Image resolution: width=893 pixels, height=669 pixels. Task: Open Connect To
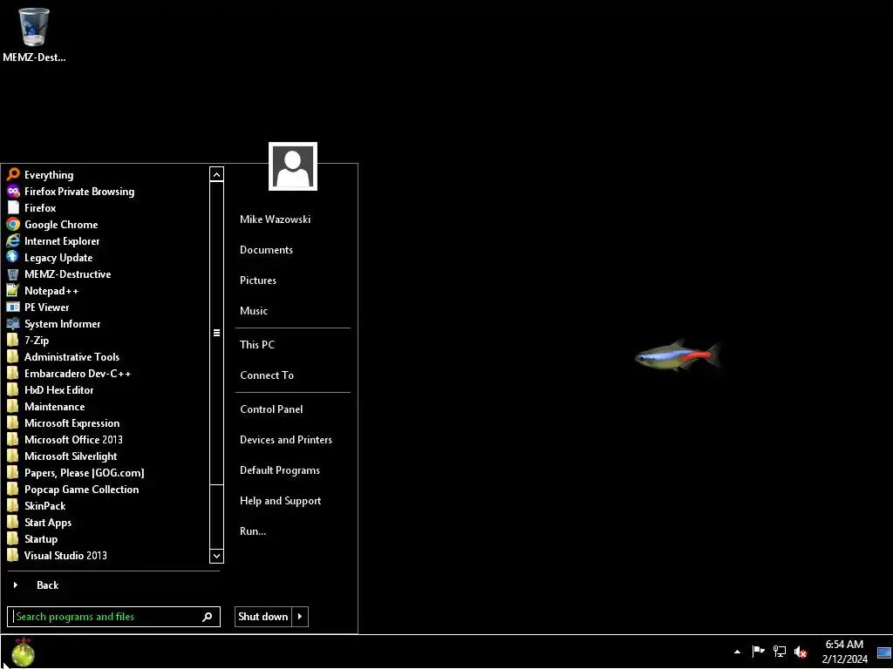point(267,375)
